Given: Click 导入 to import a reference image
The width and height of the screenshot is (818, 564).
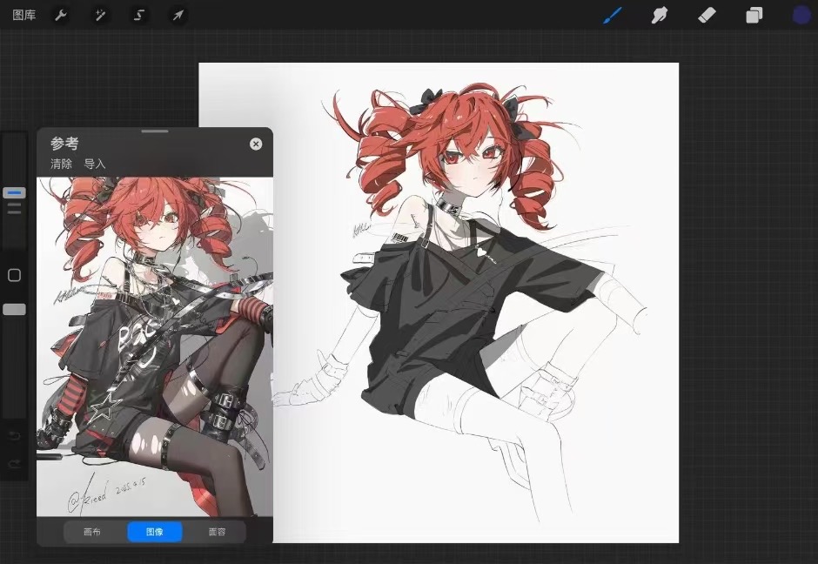Looking at the screenshot, I should (x=95, y=164).
